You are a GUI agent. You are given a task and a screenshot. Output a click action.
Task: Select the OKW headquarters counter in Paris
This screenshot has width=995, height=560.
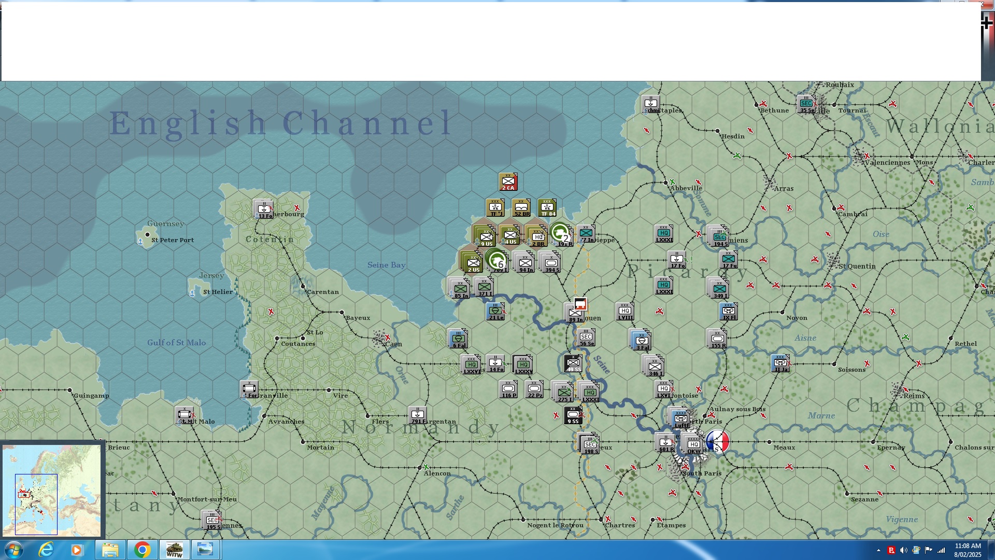tap(693, 445)
